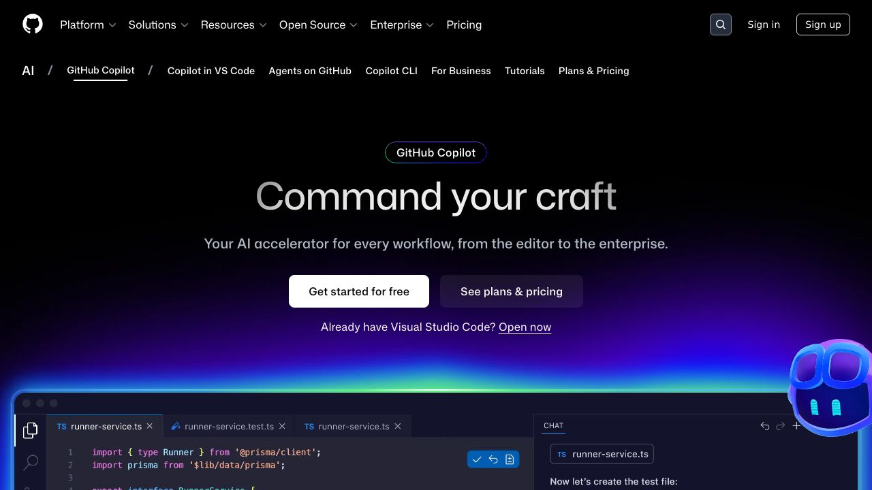Image resolution: width=872 pixels, height=490 pixels.
Task: Click the runner-service.ts chip in the chat
Action: click(x=602, y=454)
